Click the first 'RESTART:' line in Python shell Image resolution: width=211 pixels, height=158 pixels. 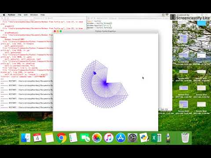pos(26,81)
